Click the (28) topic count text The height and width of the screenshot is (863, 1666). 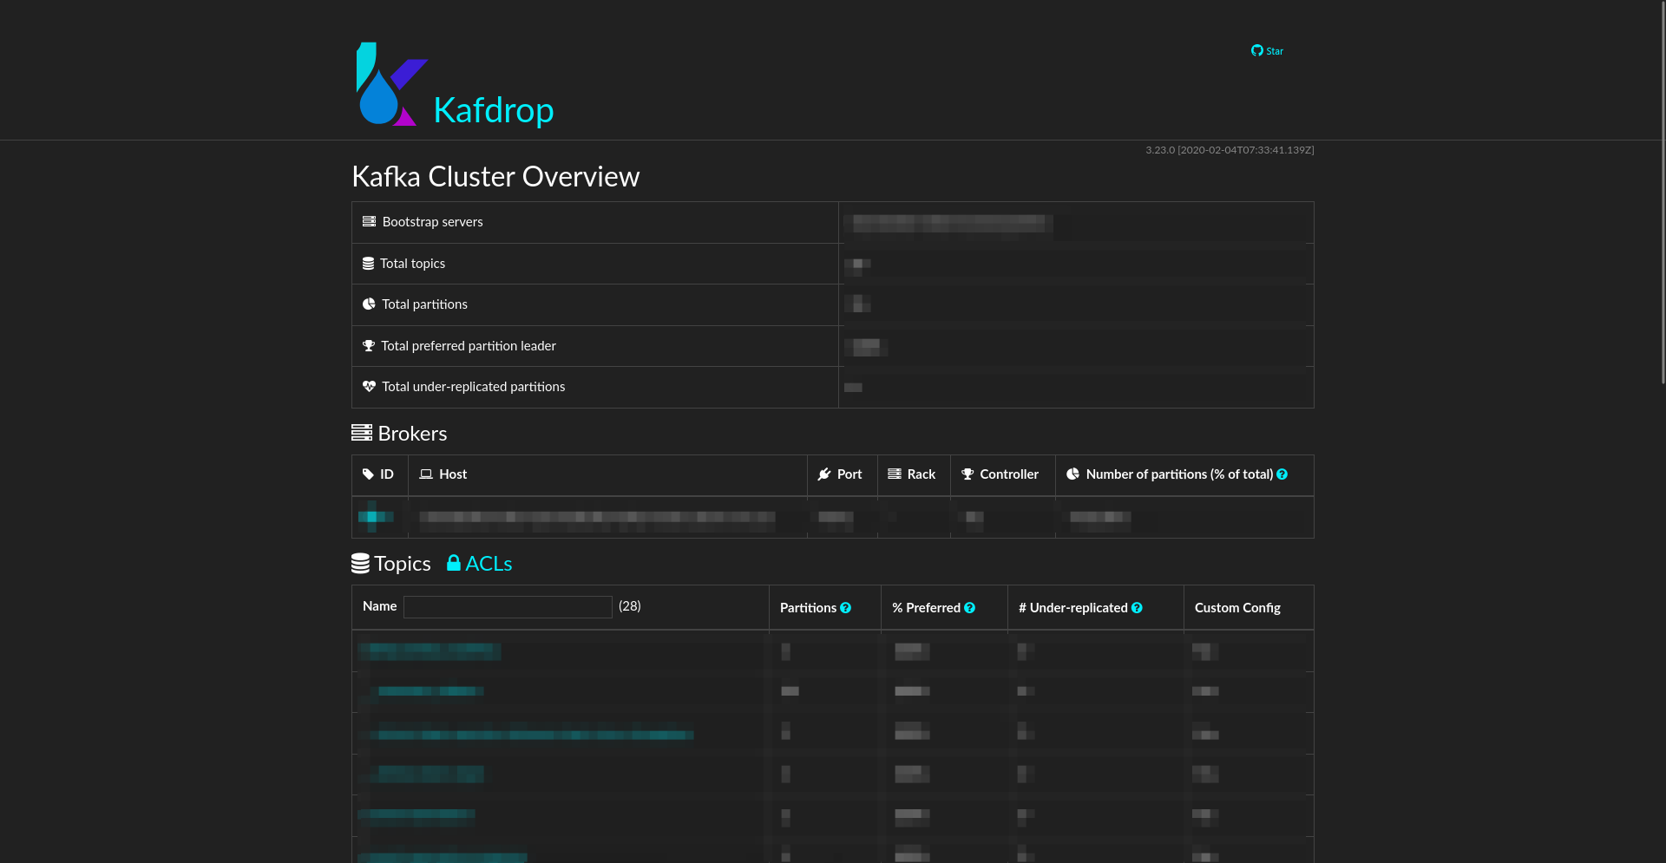tap(630, 606)
